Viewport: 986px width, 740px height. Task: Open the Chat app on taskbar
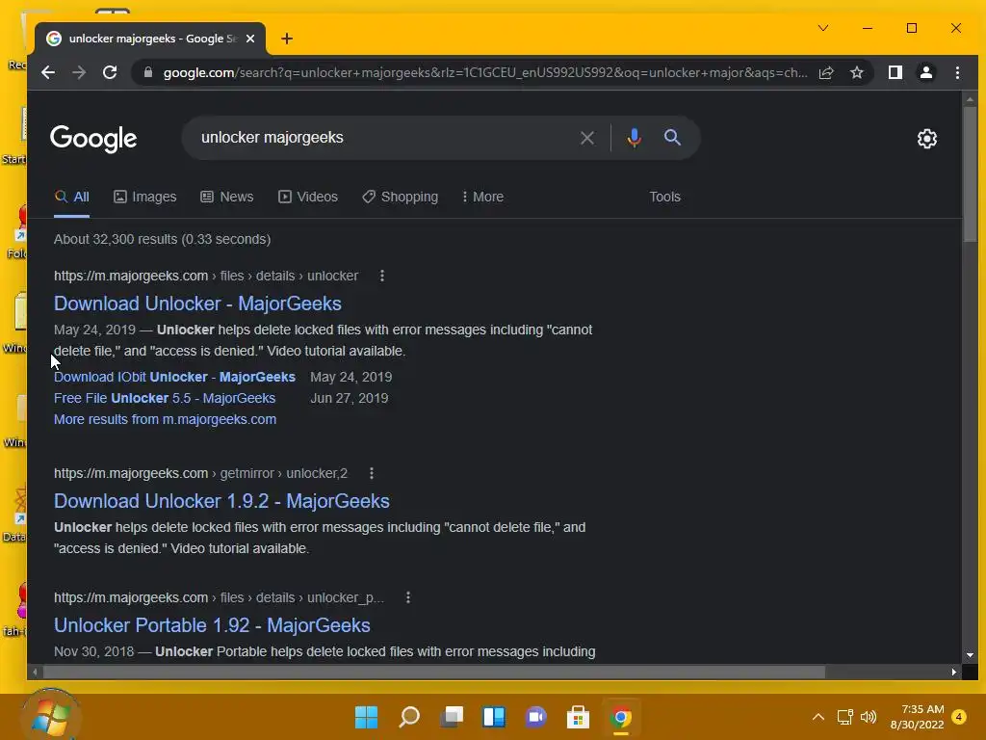pos(535,717)
